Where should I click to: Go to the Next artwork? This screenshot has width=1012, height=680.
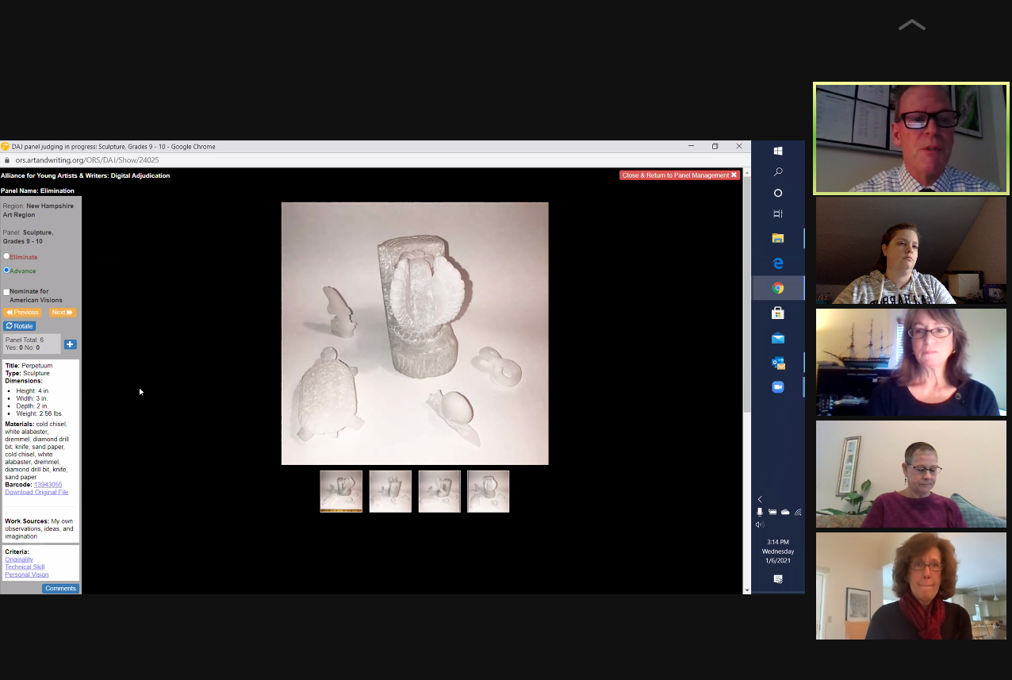[x=63, y=313]
